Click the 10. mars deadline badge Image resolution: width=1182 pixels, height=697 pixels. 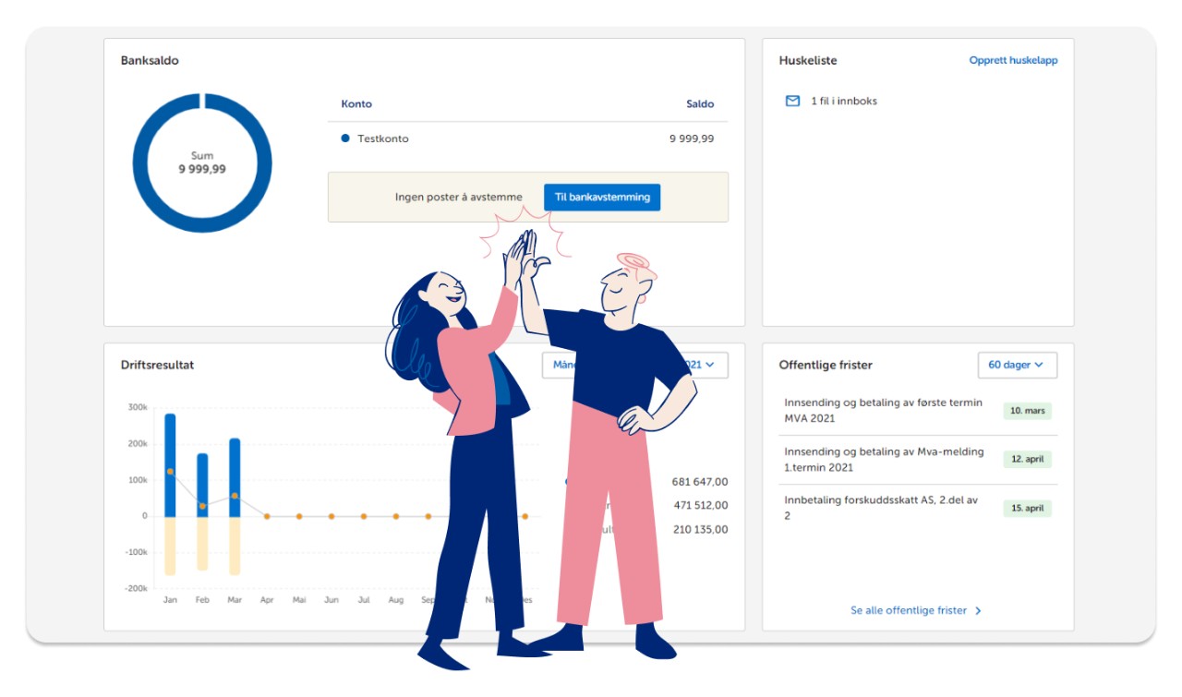point(1027,411)
